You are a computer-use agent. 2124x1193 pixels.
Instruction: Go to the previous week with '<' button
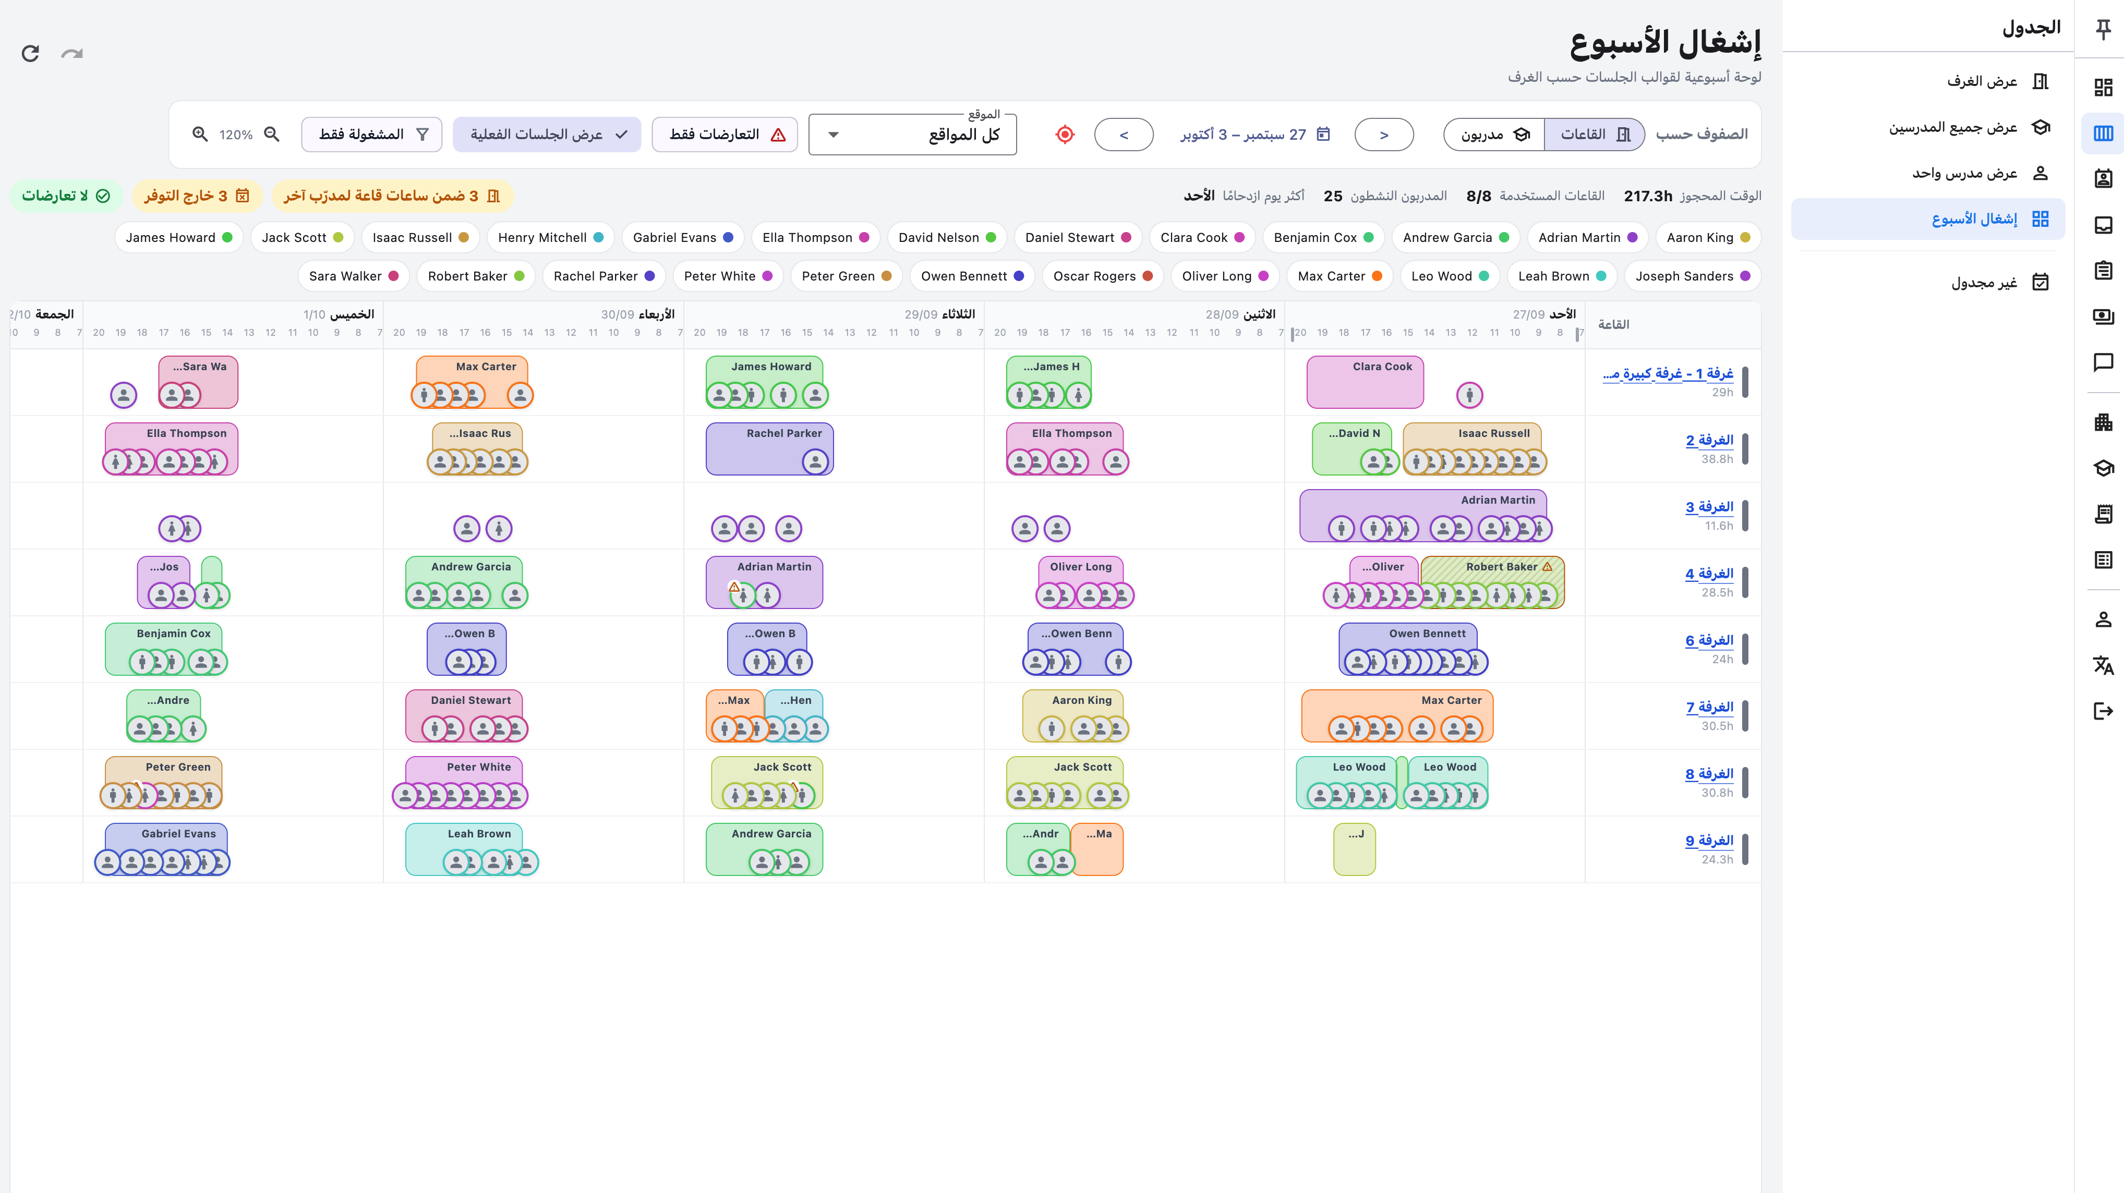[x=1124, y=135]
